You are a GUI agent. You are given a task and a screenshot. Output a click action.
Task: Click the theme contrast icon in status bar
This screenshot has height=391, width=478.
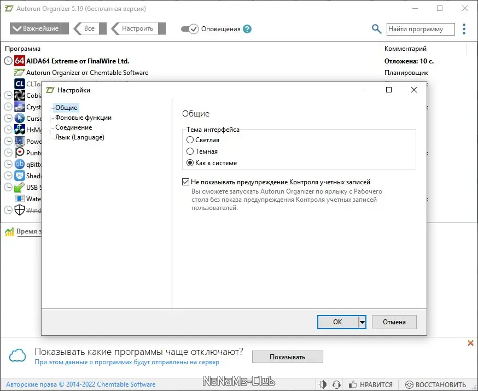click(323, 384)
